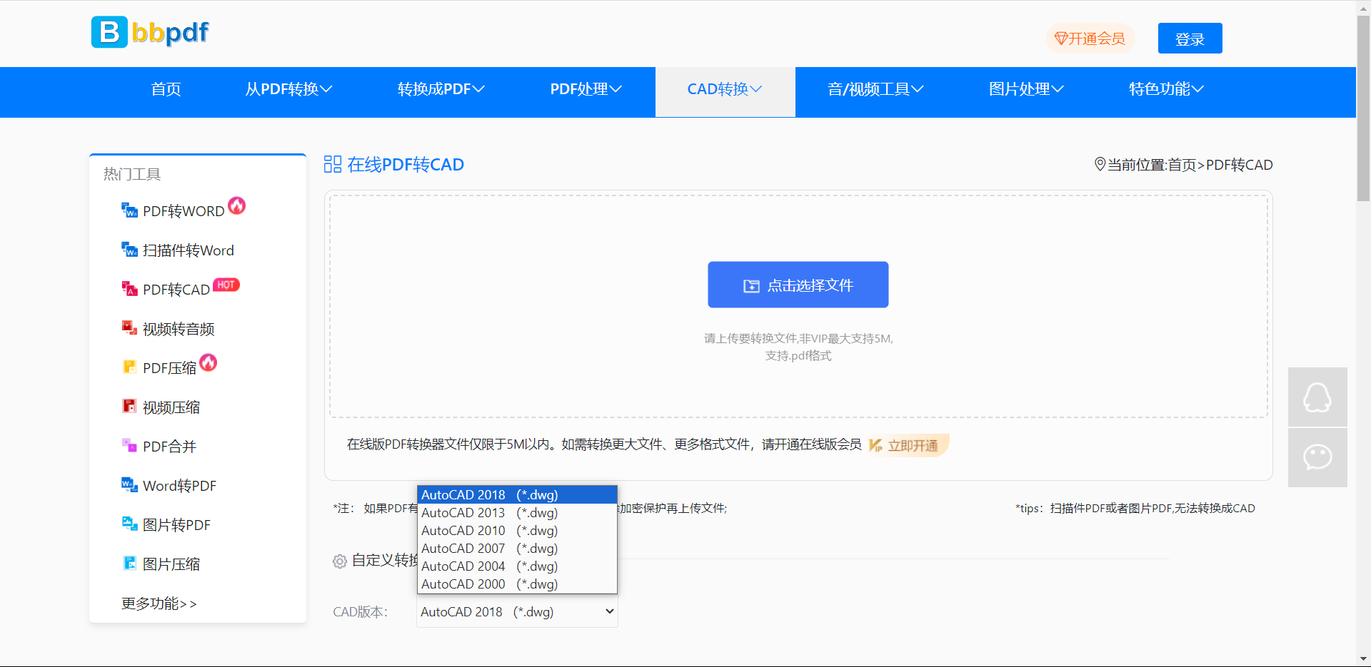The height and width of the screenshot is (667, 1371).
Task: Click the PDF转CAD sidebar icon
Action: click(129, 289)
